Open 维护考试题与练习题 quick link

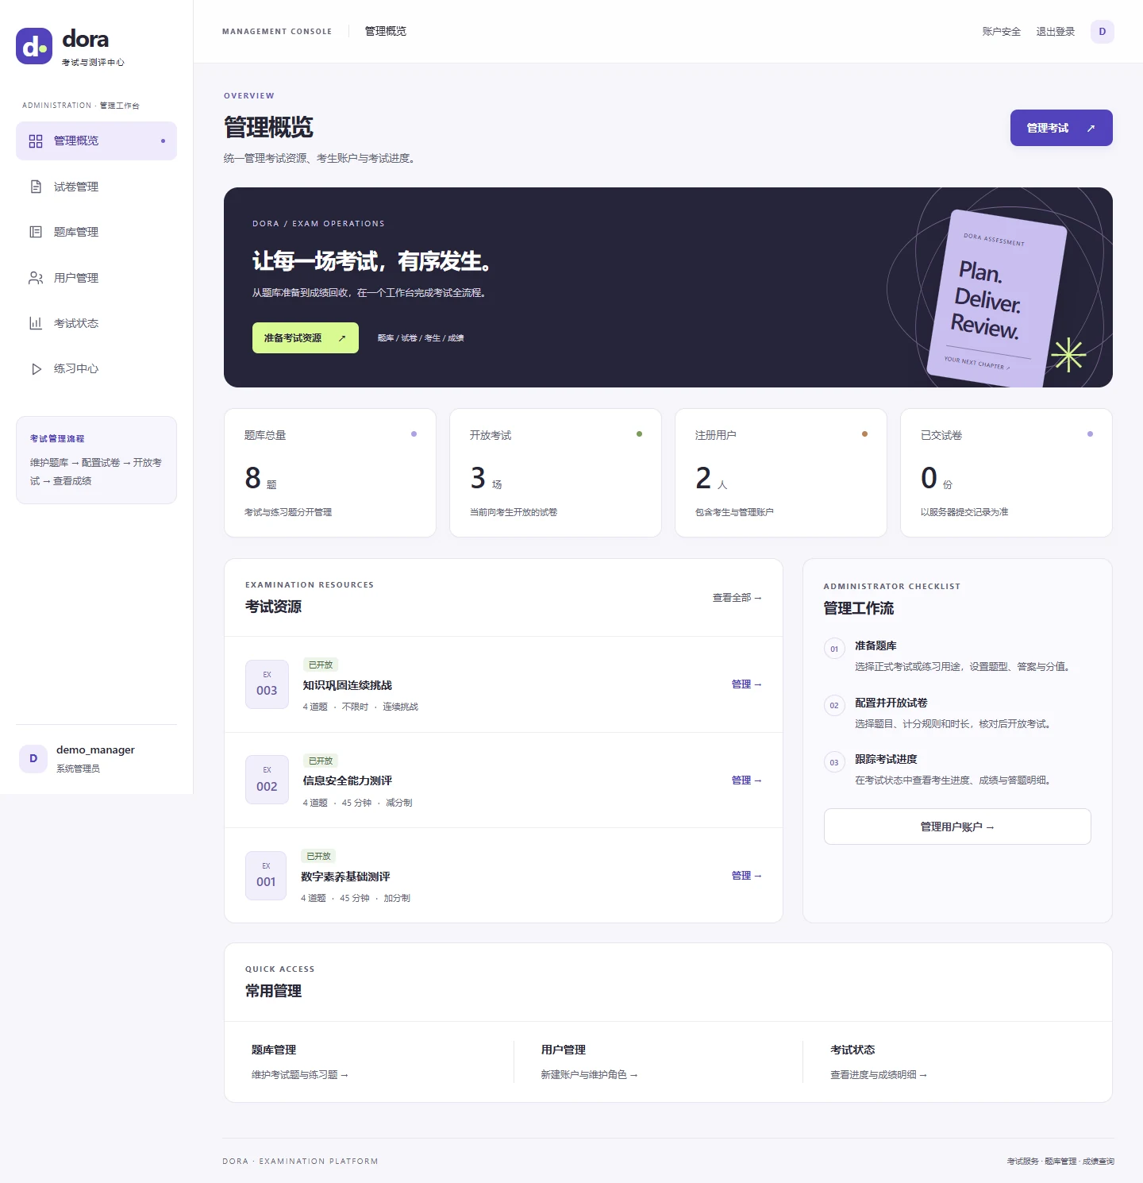(300, 1075)
